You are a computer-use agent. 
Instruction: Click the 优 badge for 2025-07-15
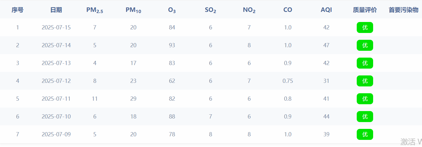(365, 28)
